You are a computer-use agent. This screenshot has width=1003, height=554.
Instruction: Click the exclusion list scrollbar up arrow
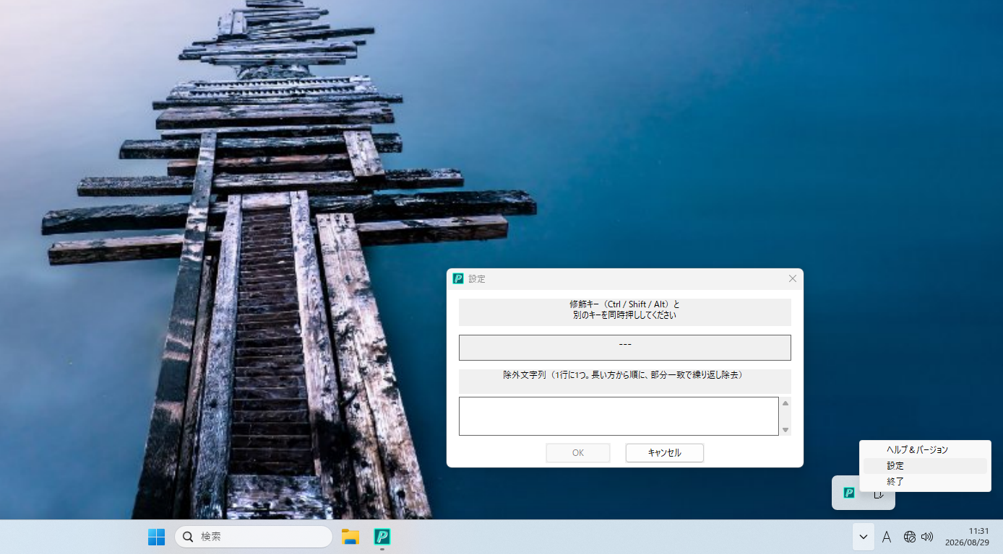point(785,403)
